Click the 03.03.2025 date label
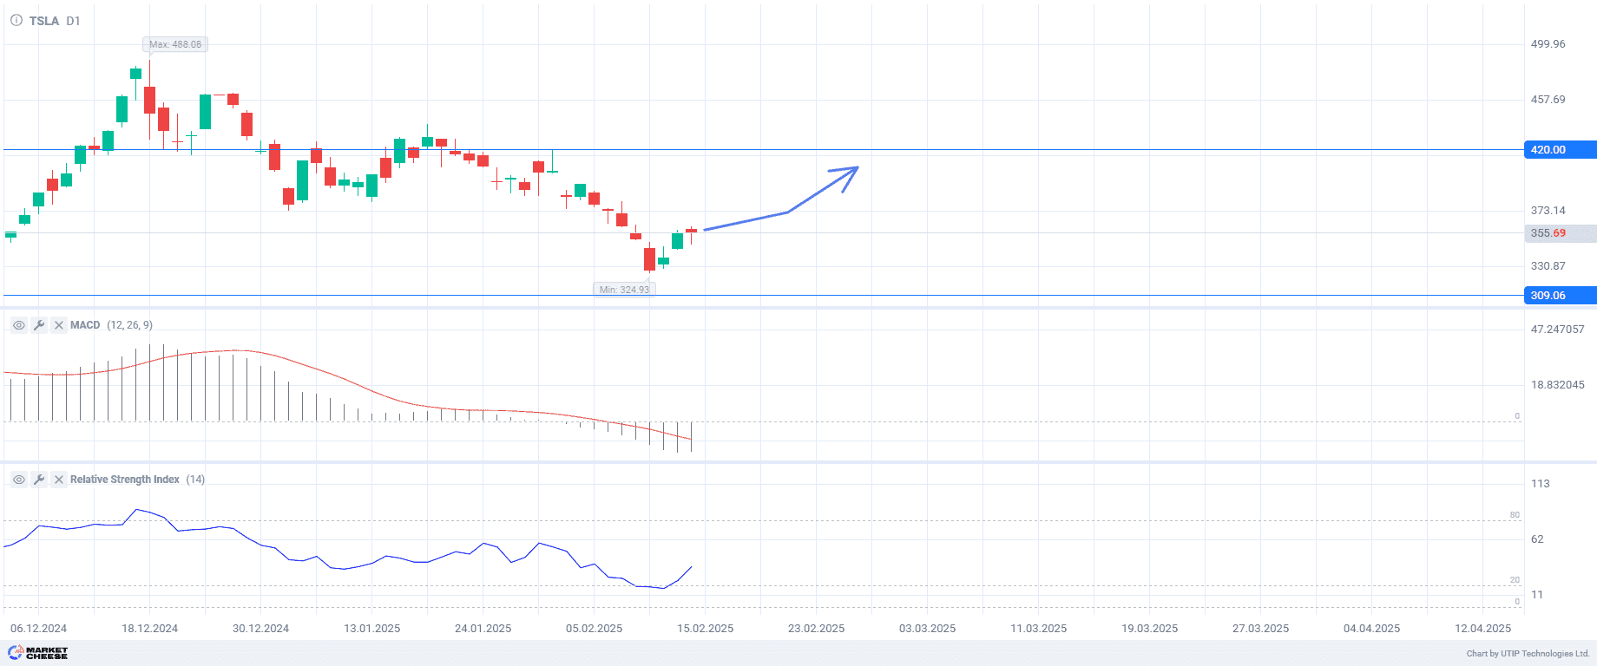Image resolution: width=1597 pixels, height=666 pixels. [x=928, y=629]
